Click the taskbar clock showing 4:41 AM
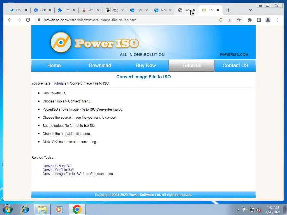Image resolution: width=287 pixels, height=215 pixels. (x=273, y=210)
